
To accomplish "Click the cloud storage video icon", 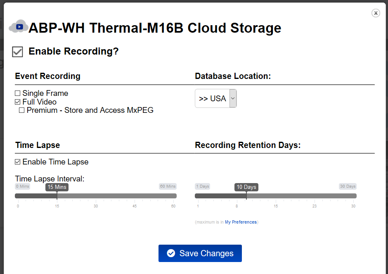I will (x=18, y=26).
